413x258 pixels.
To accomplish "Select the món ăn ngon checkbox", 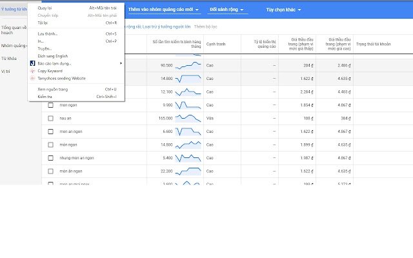I will (50, 171).
